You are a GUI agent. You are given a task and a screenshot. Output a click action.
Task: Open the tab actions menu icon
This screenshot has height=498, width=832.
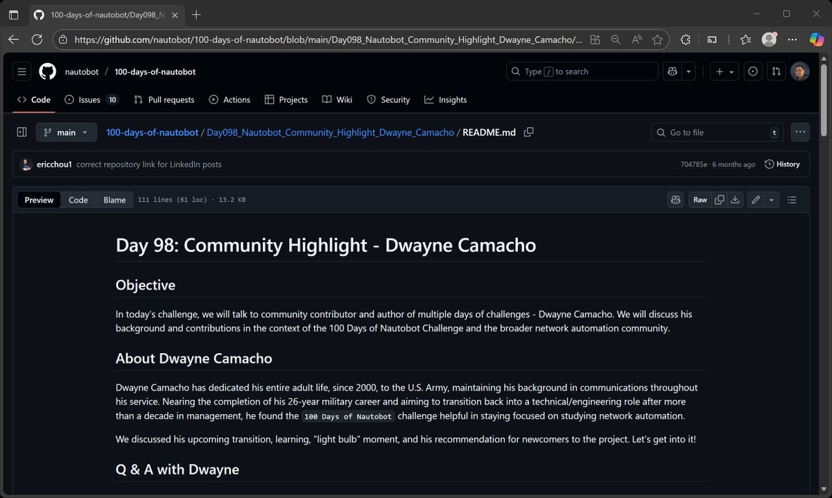point(14,14)
